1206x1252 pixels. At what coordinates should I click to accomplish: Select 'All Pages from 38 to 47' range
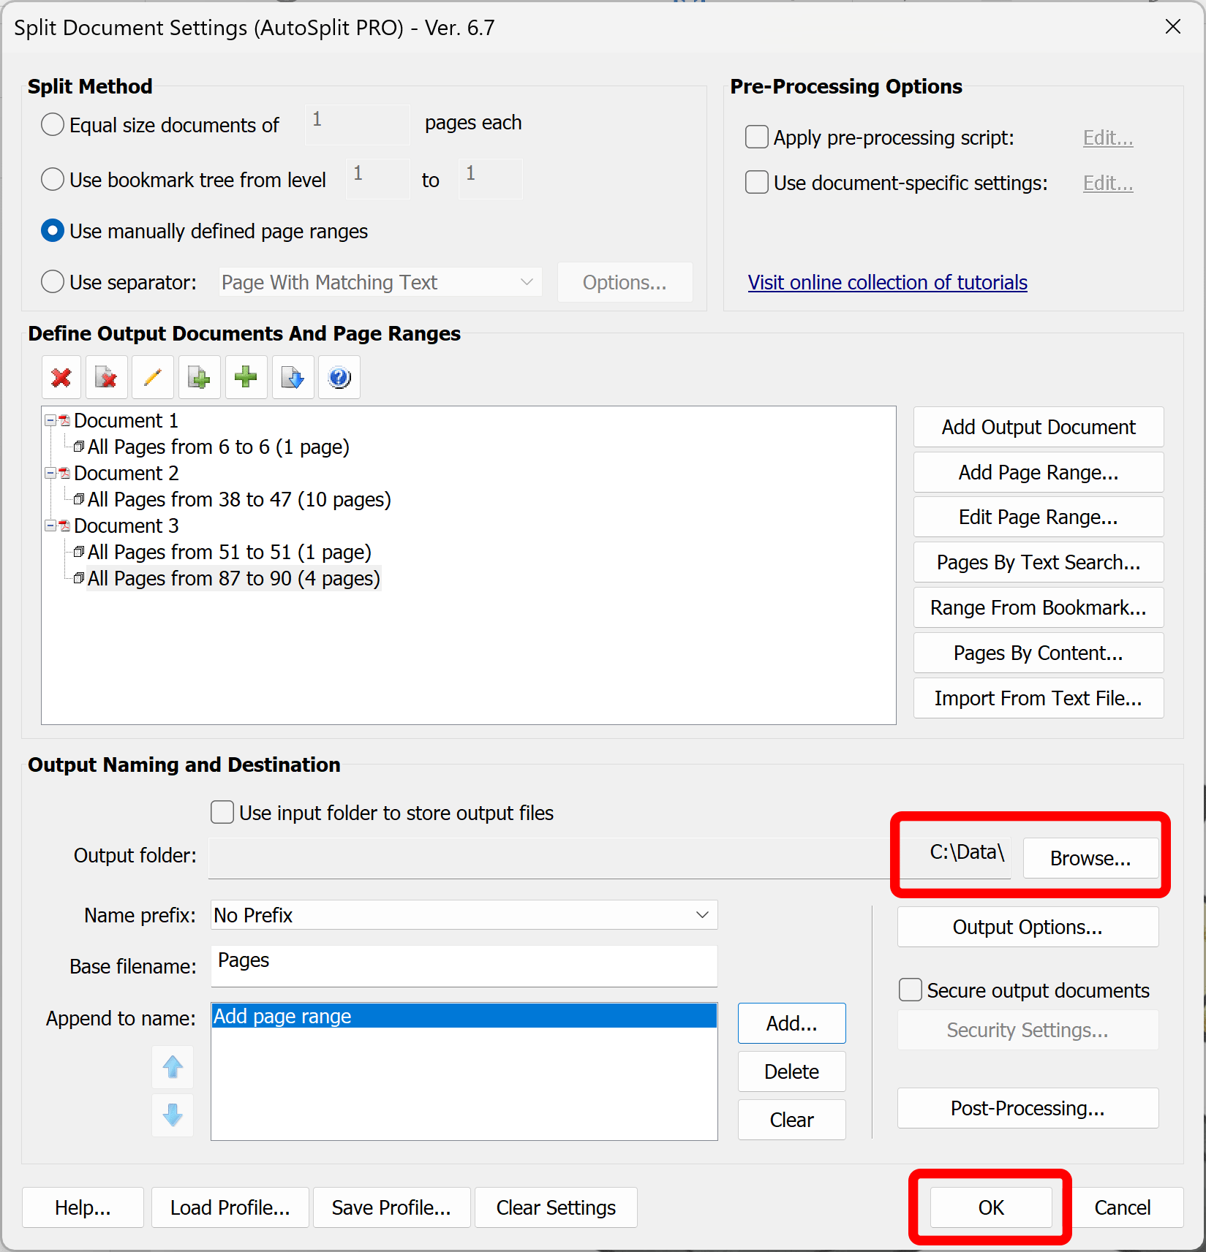239,499
